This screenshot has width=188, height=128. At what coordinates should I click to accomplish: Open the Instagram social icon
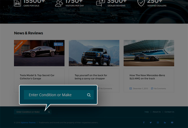[x=158, y=123]
